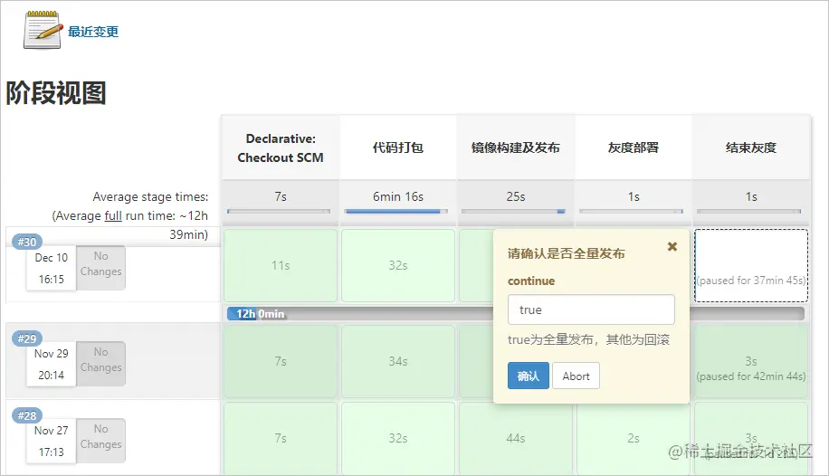Select No Changes box for build #29
Screen dimensions: 829x476
point(101,364)
